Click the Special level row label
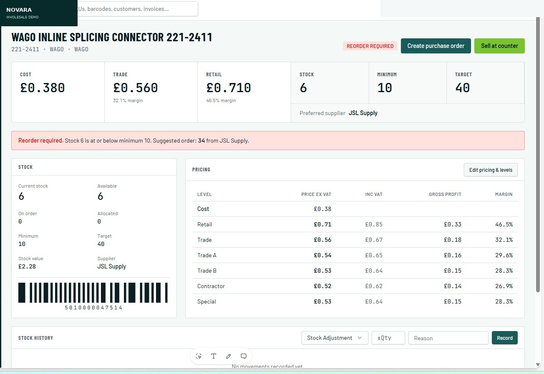 (x=207, y=301)
